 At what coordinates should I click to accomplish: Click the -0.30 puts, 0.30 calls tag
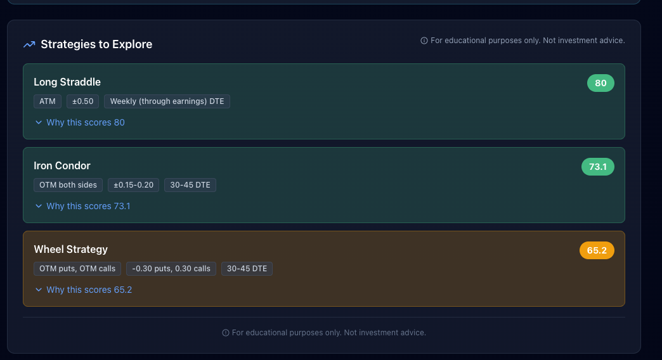click(x=171, y=269)
